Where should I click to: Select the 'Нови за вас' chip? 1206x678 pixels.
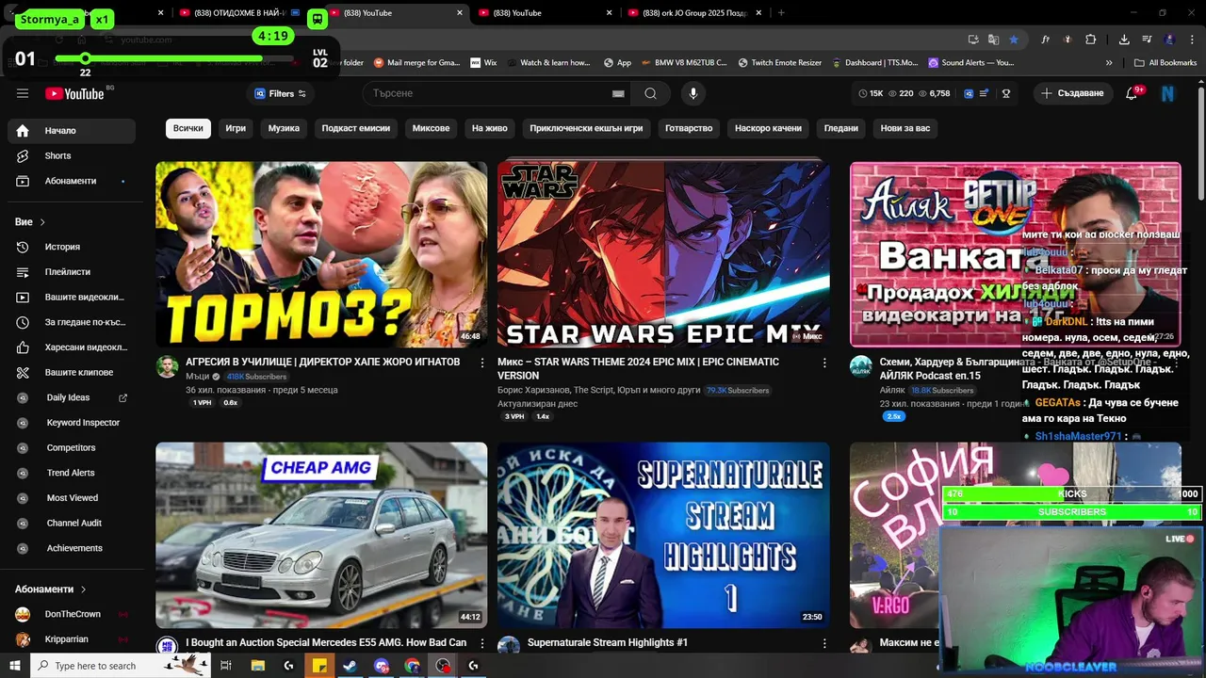904,128
